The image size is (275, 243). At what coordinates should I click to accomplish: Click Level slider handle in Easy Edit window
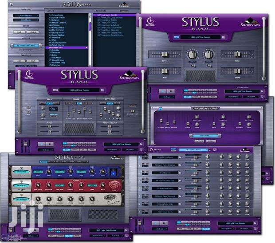coord(164,55)
